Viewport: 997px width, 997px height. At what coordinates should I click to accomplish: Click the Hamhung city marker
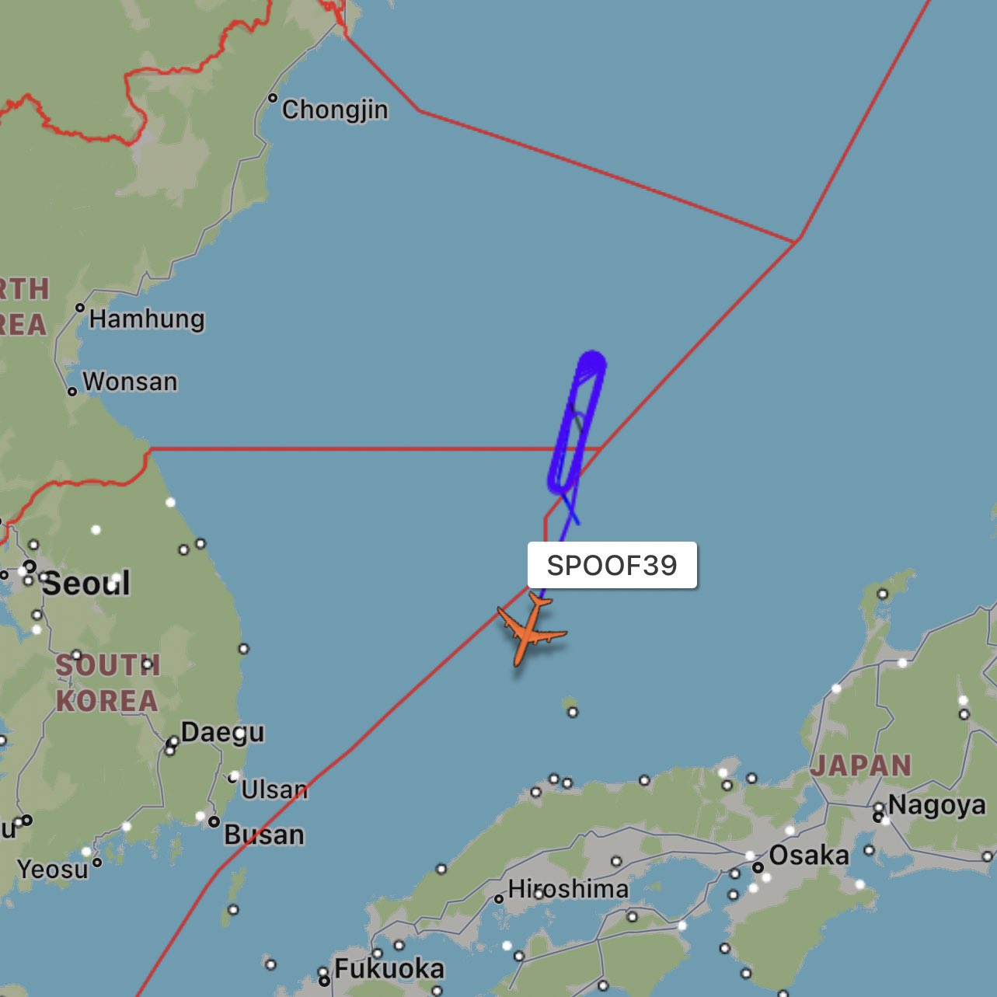coord(80,308)
